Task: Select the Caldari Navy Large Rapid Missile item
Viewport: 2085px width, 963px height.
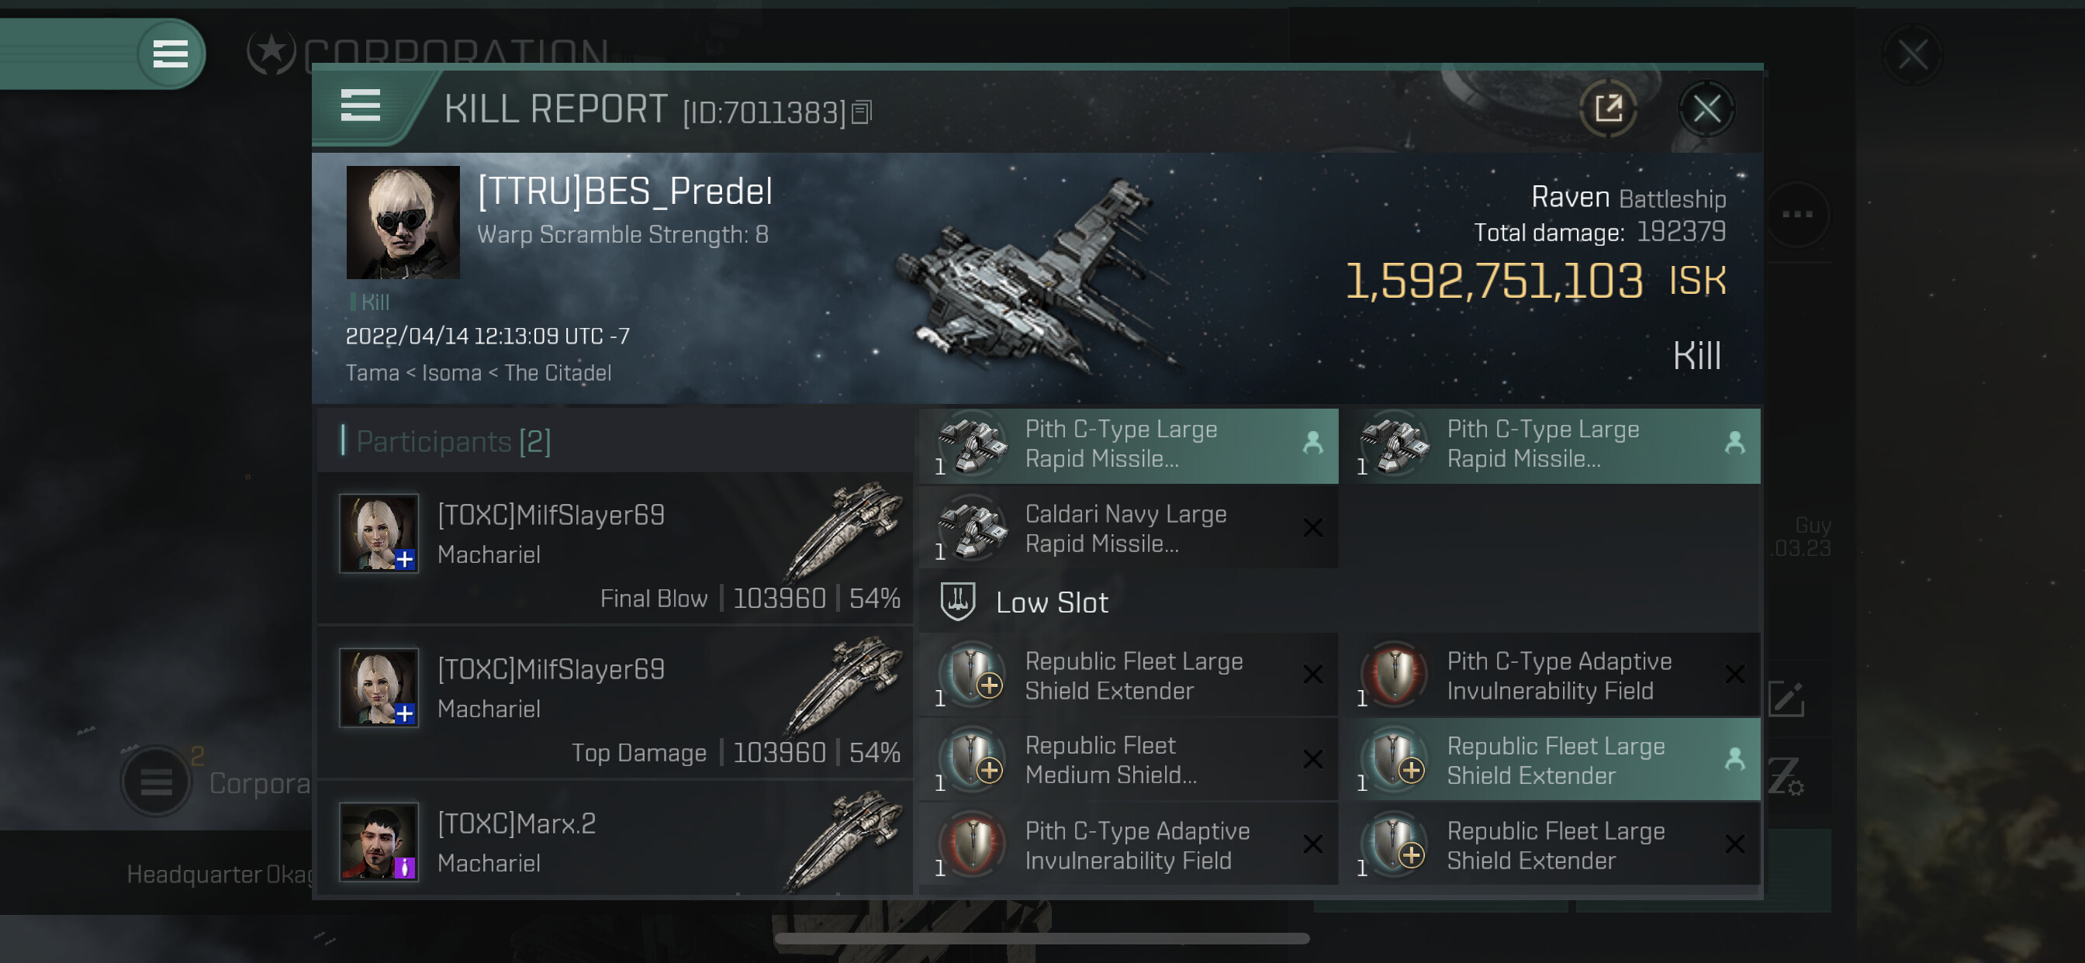Action: pyautogui.click(x=1129, y=529)
